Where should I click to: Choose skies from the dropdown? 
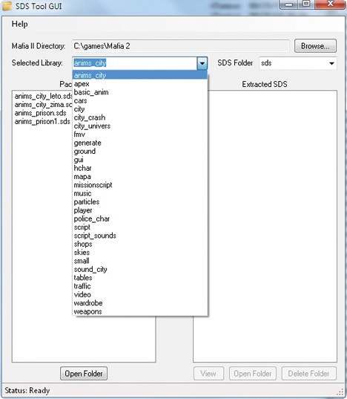click(140, 252)
